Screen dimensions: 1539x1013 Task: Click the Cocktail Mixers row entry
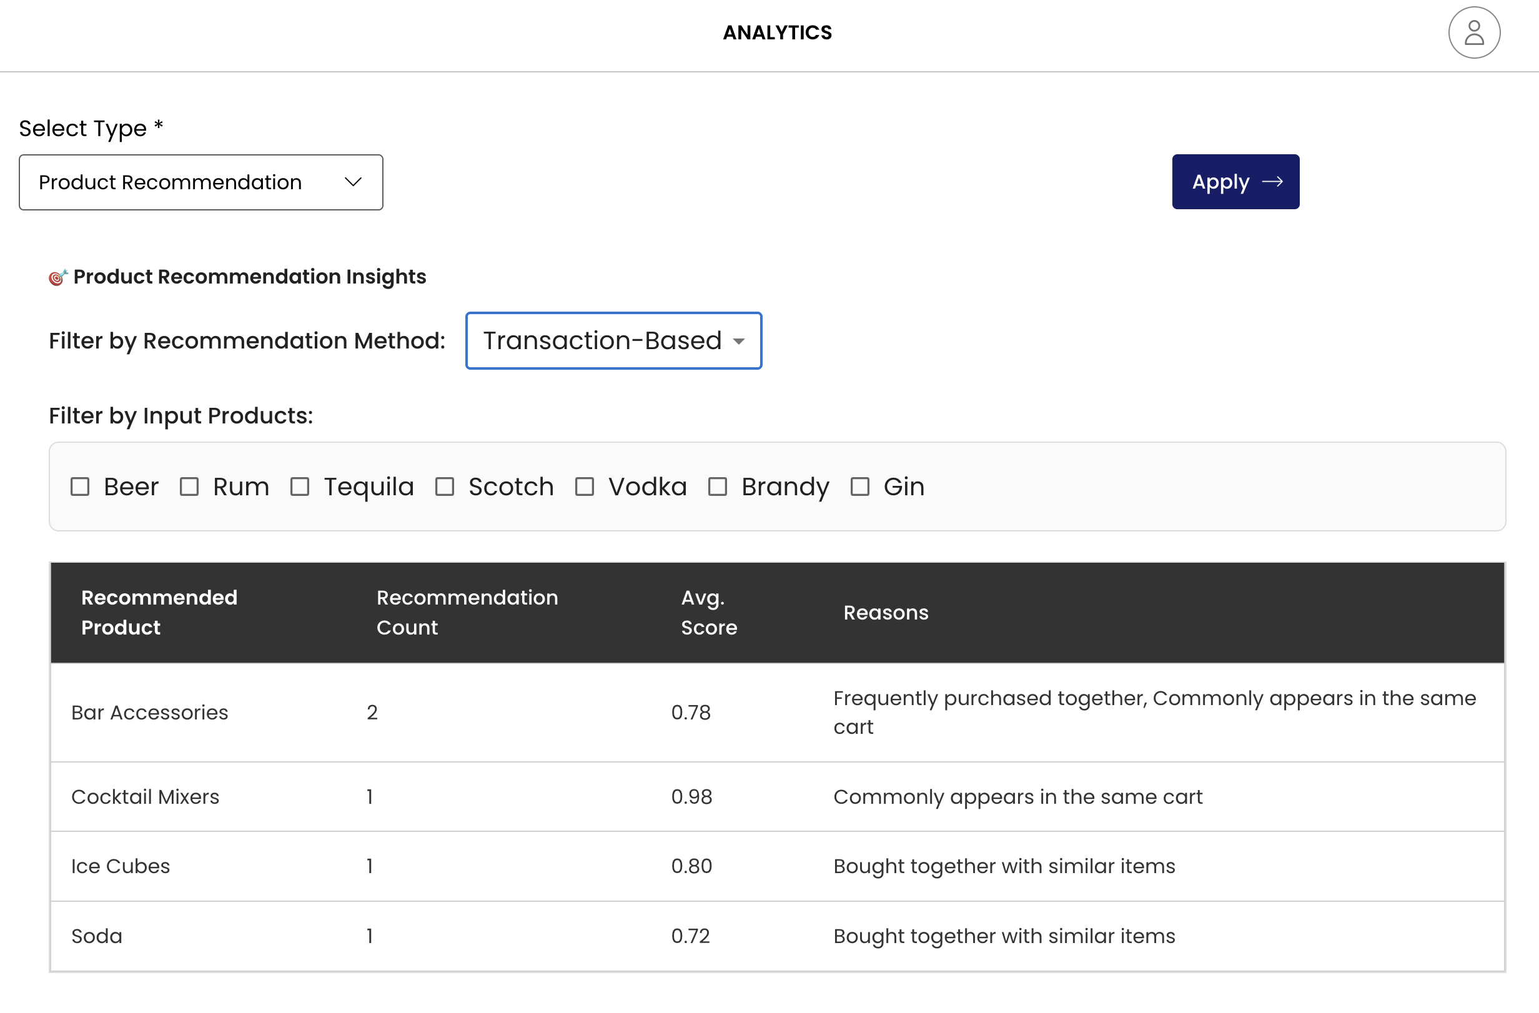(145, 796)
